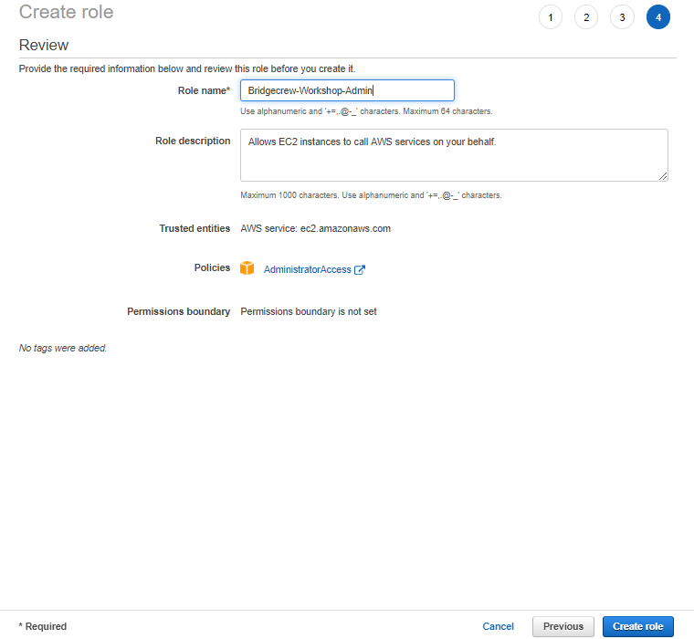Viewport: 694px width, 639px height.
Task: Open the AdministratorAccess policy link
Action: pos(307,269)
